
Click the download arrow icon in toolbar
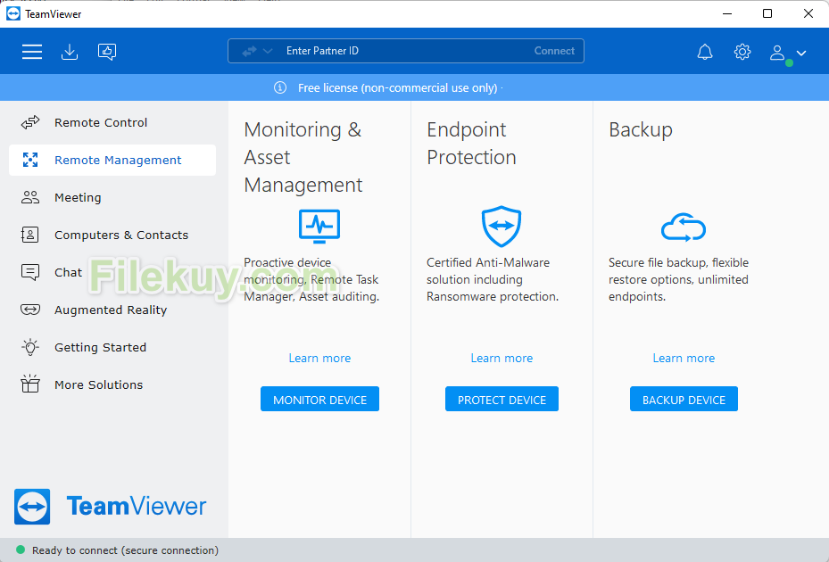click(70, 51)
